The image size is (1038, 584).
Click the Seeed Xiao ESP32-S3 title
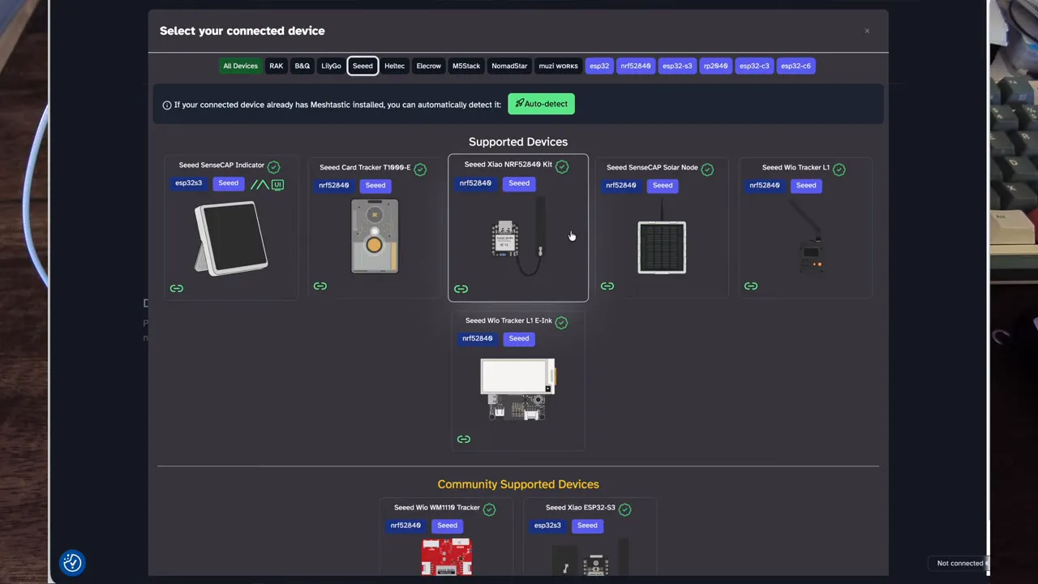pos(581,508)
